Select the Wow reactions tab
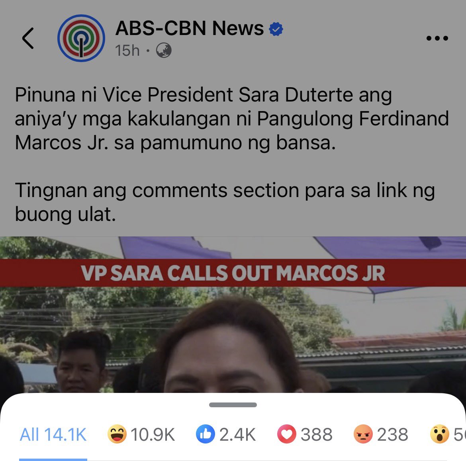 point(448,434)
